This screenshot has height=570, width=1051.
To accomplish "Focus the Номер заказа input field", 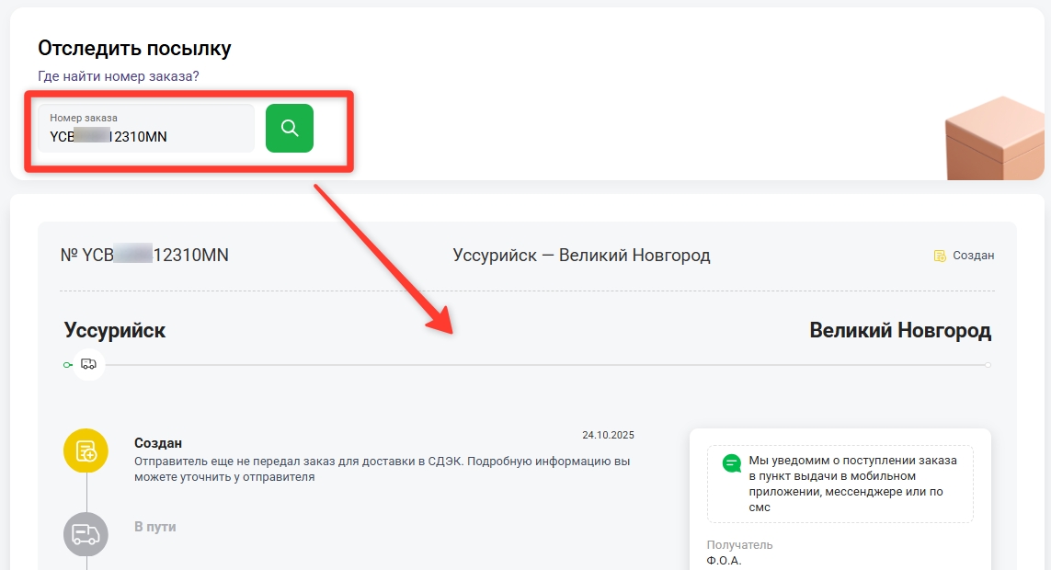I will pyautogui.click(x=145, y=129).
